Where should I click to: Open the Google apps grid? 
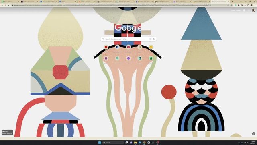point(249,10)
